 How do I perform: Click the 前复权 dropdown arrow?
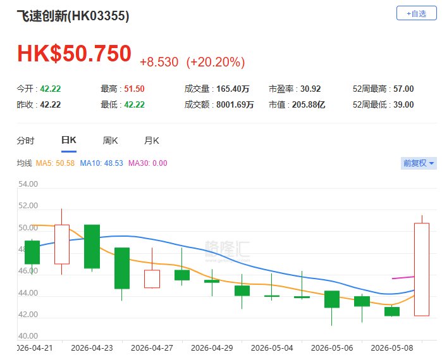point(431,163)
